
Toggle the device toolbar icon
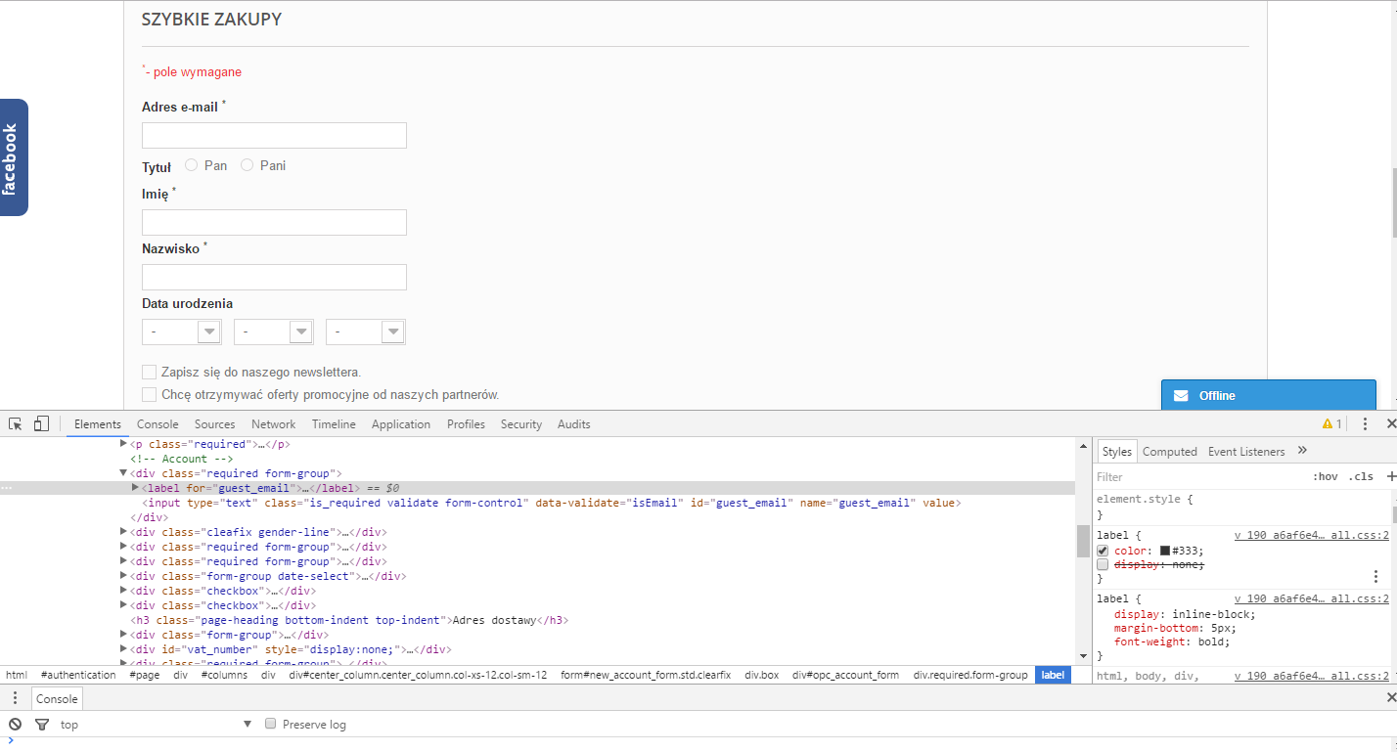click(x=41, y=423)
